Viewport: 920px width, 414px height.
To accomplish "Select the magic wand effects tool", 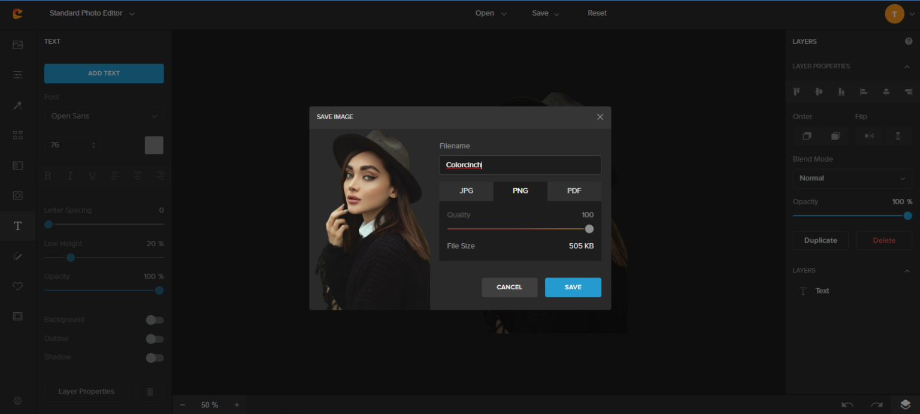I will pyautogui.click(x=17, y=105).
